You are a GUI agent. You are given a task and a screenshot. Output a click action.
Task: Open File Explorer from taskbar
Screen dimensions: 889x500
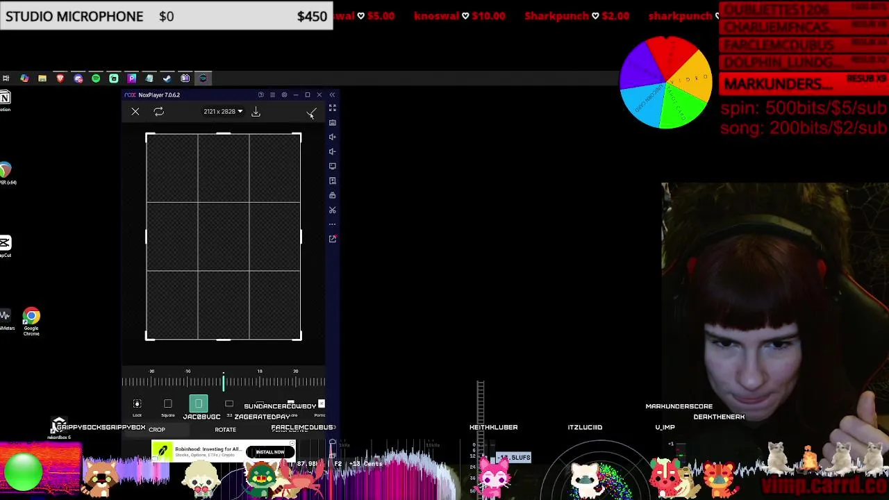[42, 78]
